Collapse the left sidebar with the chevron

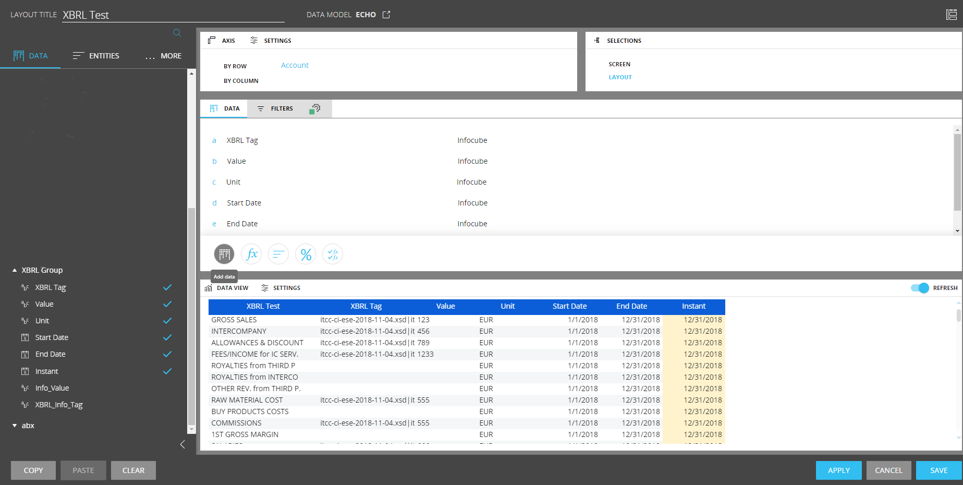click(182, 444)
